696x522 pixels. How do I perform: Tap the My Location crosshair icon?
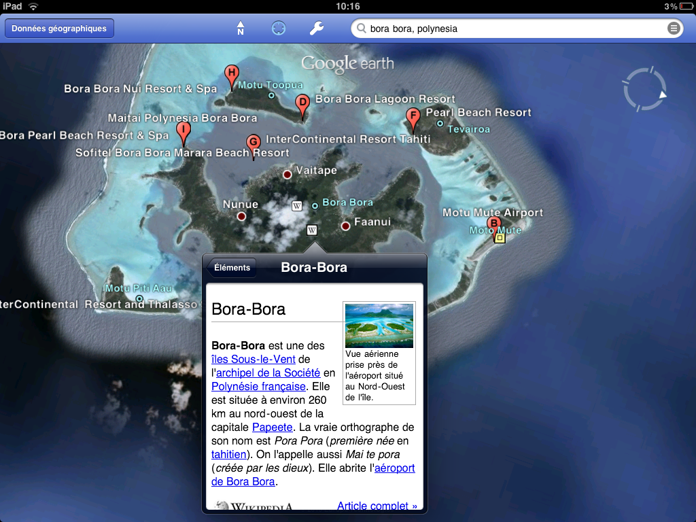click(278, 29)
